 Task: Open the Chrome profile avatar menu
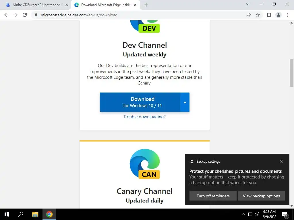(x=278, y=15)
